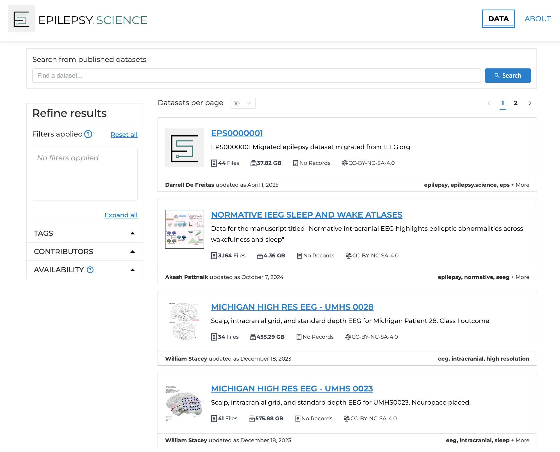This screenshot has height=452, width=560.
Task: Open the Datasets per page dropdown
Action: click(x=243, y=103)
